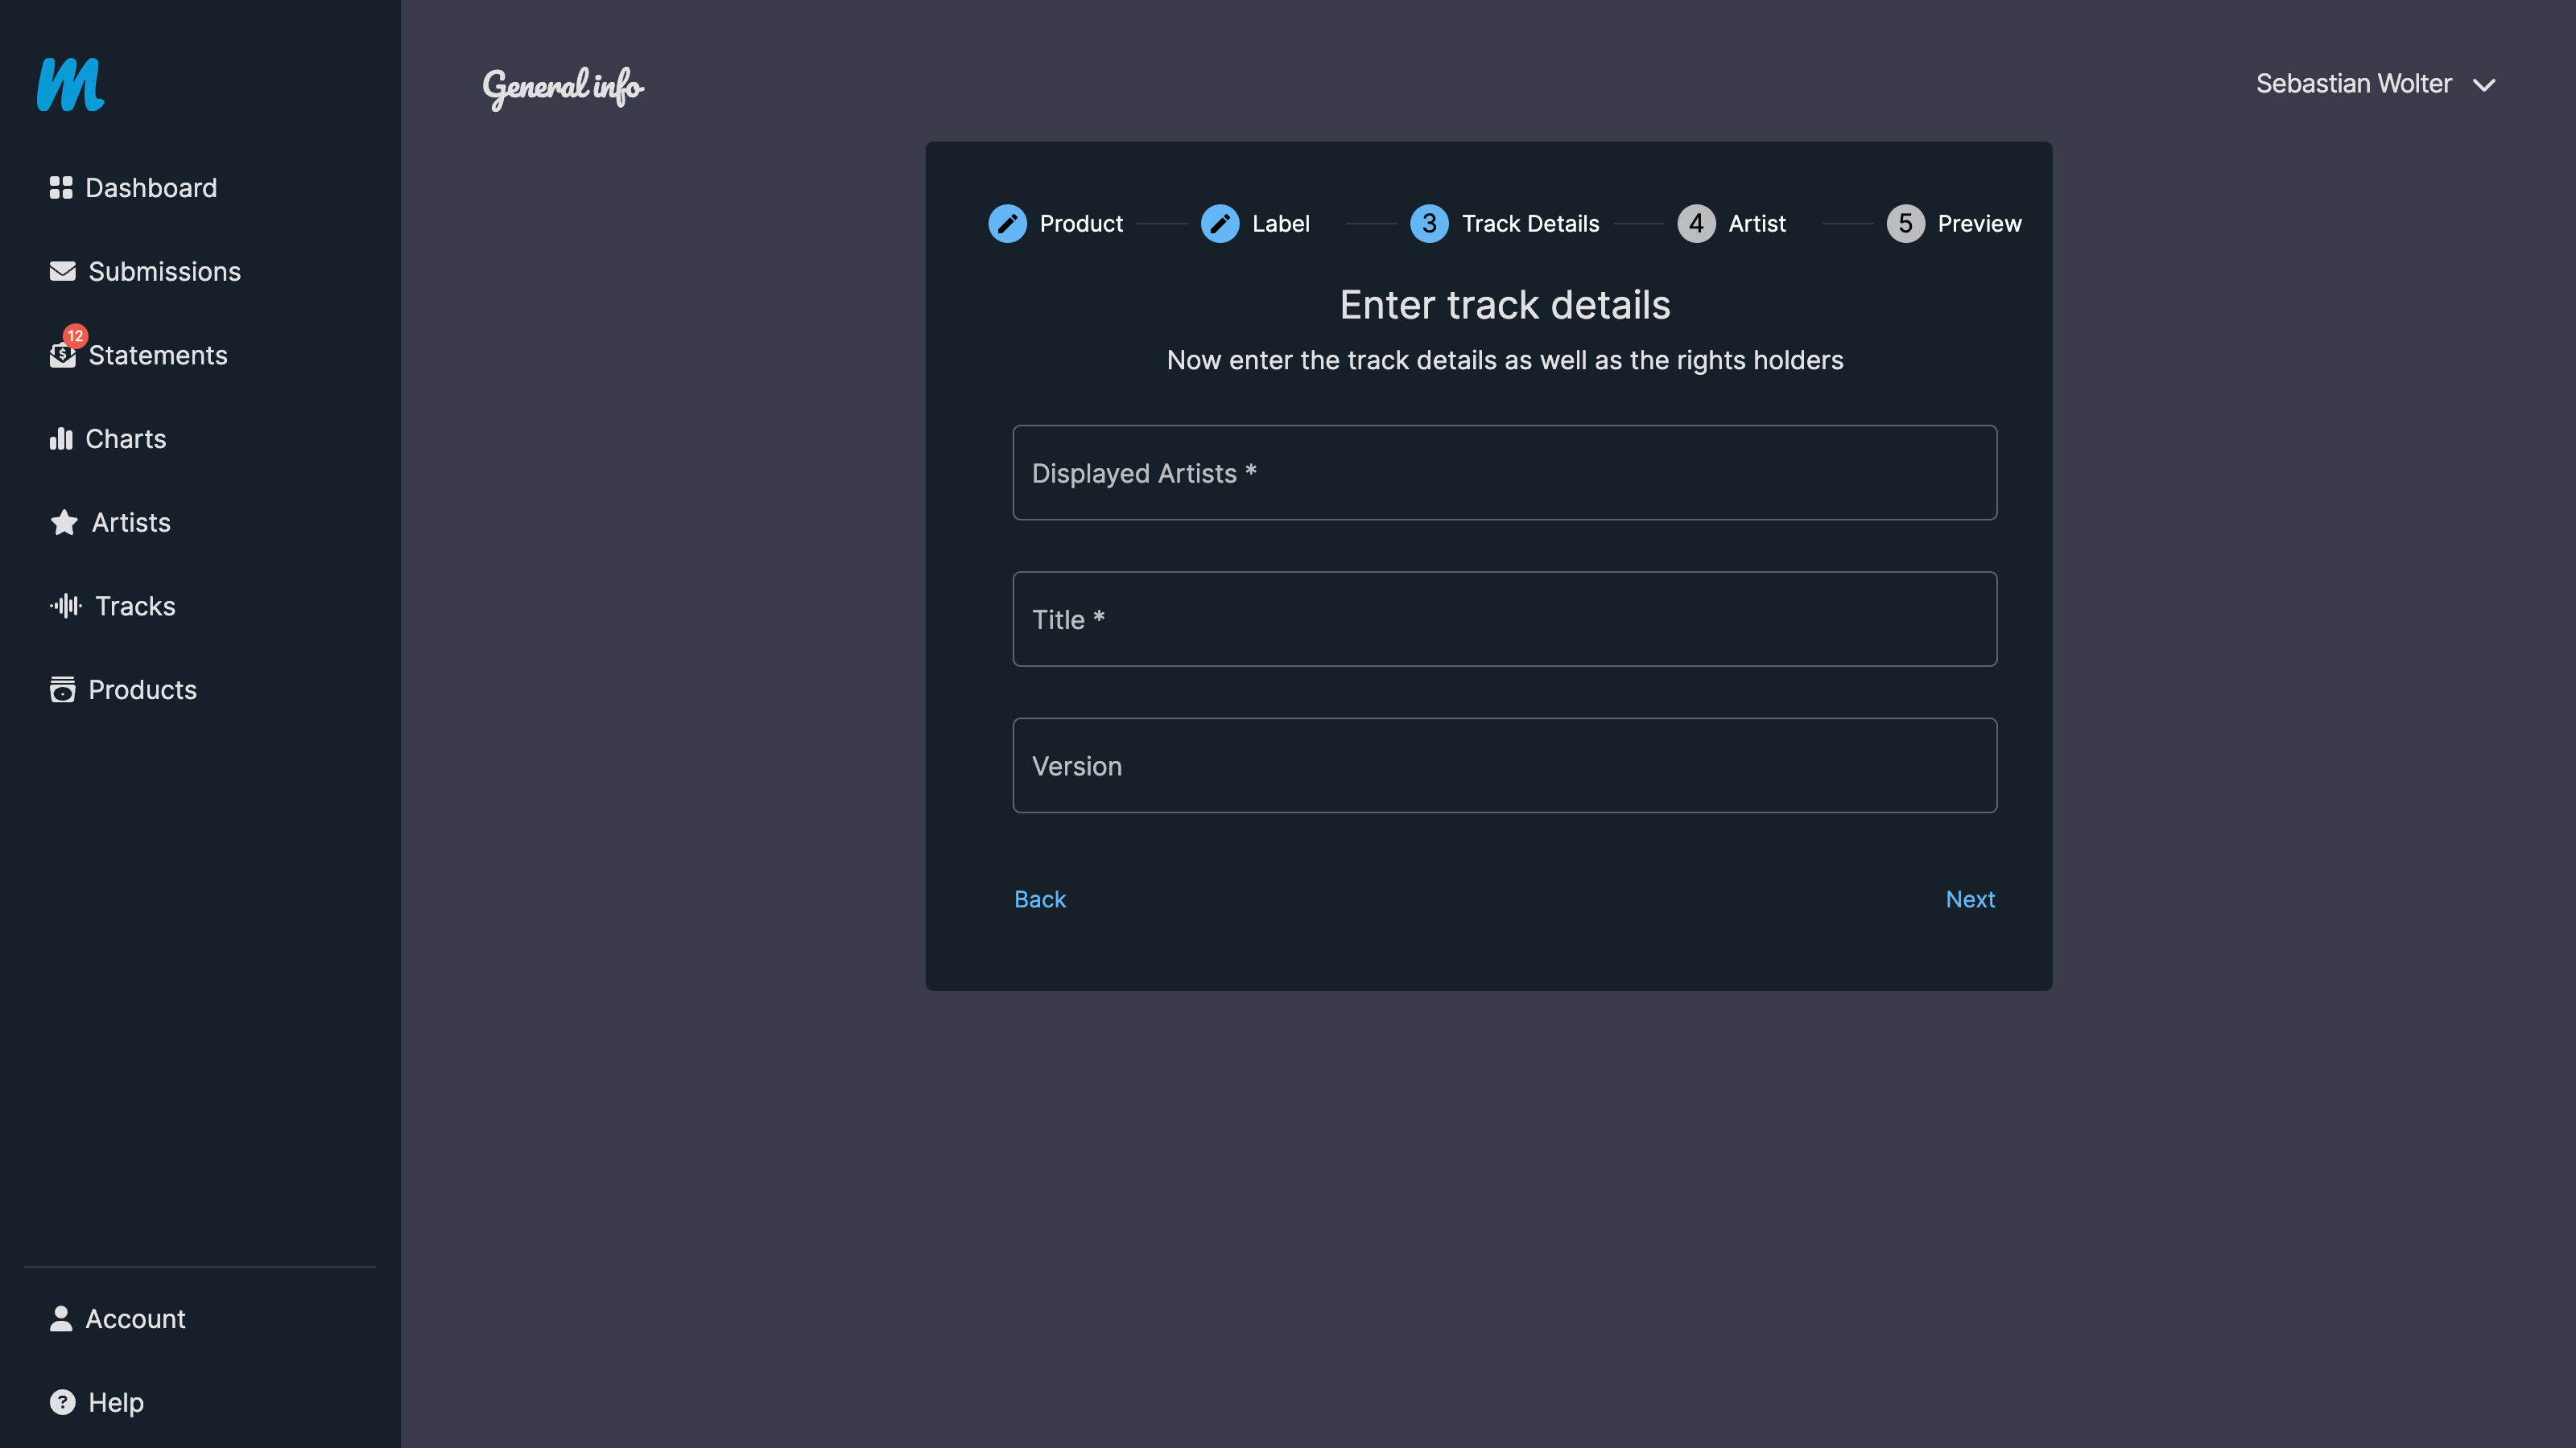Click the Account person icon
Screen dimensions: 2576x1448
pos(61,1319)
